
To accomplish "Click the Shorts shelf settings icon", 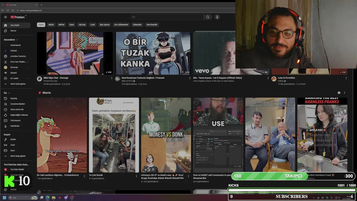I will (x=339, y=93).
